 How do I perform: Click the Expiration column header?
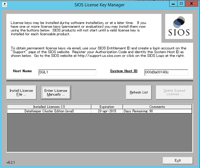107,107
